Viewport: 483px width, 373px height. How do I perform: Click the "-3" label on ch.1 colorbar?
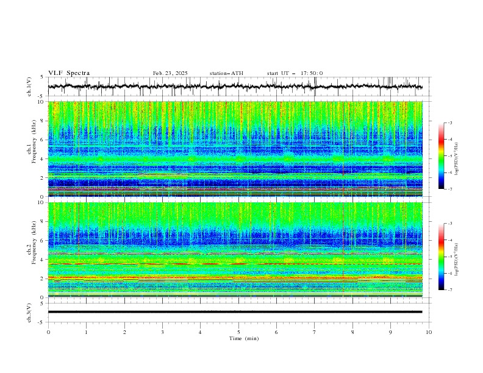[x=449, y=123]
